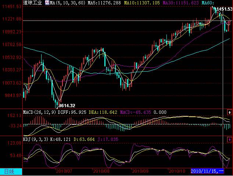
Task: Click the 2010/10 date axis label
Action: pyautogui.click(x=177, y=171)
